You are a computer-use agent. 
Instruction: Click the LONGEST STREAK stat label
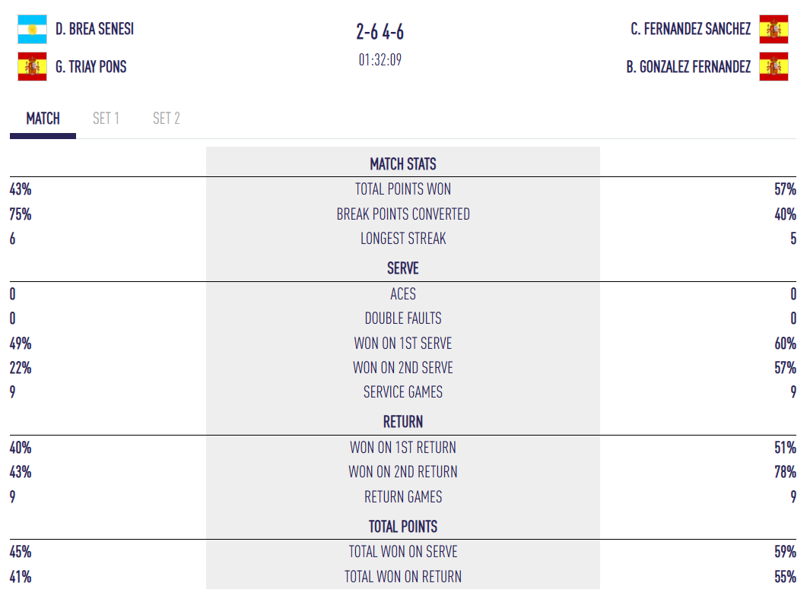[403, 239]
